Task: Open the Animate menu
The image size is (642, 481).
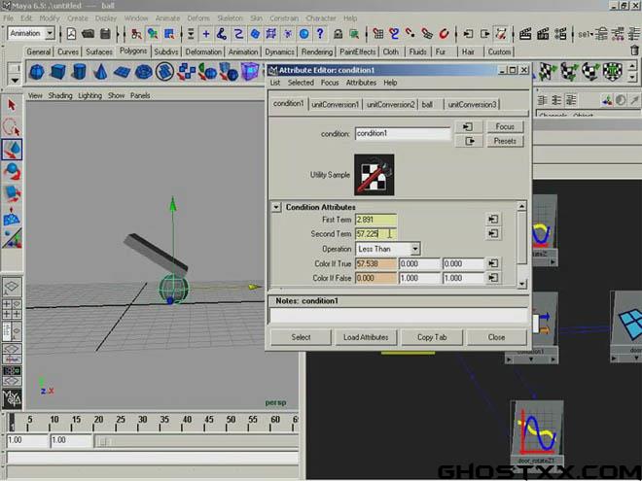Action: [167, 18]
